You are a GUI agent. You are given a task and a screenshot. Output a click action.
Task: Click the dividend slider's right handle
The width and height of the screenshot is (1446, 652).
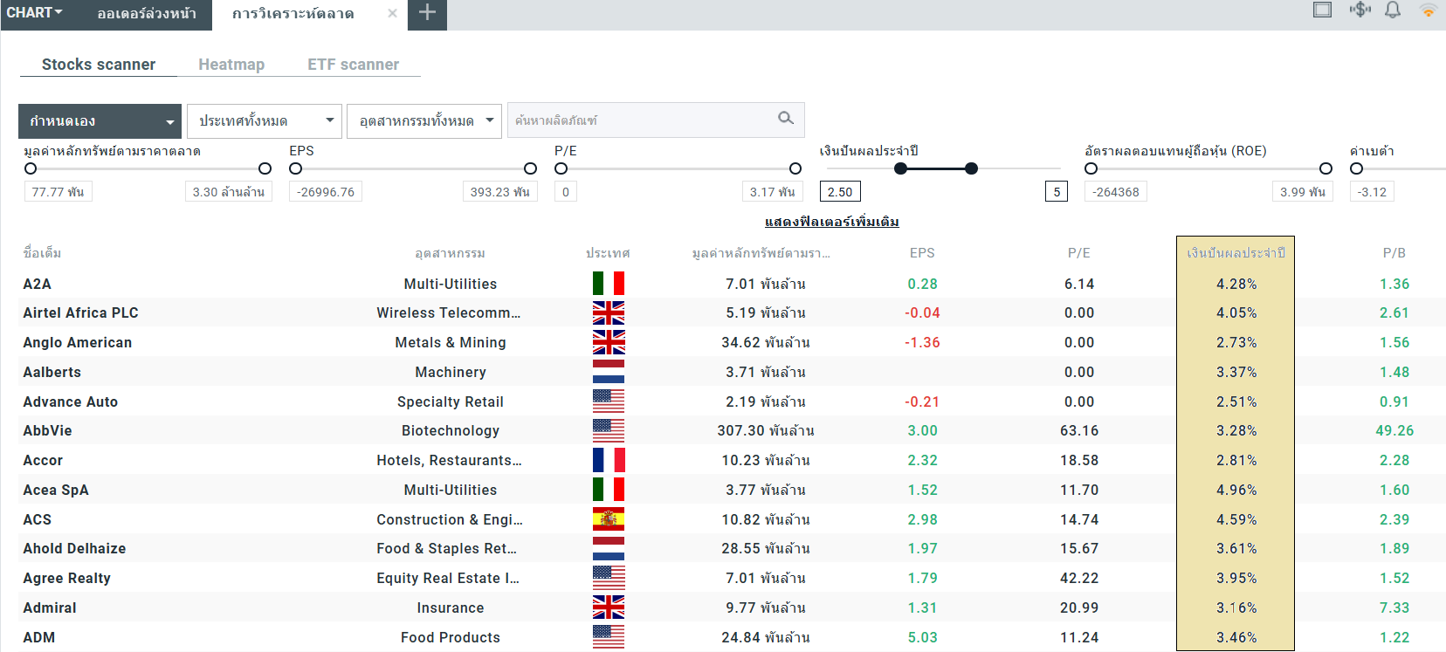click(971, 168)
